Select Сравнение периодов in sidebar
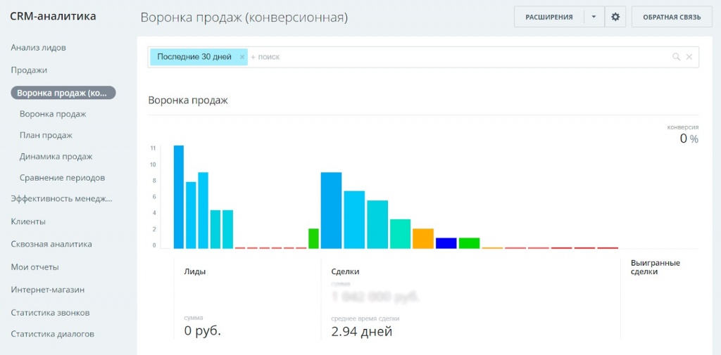The width and height of the screenshot is (721, 355). [62, 178]
